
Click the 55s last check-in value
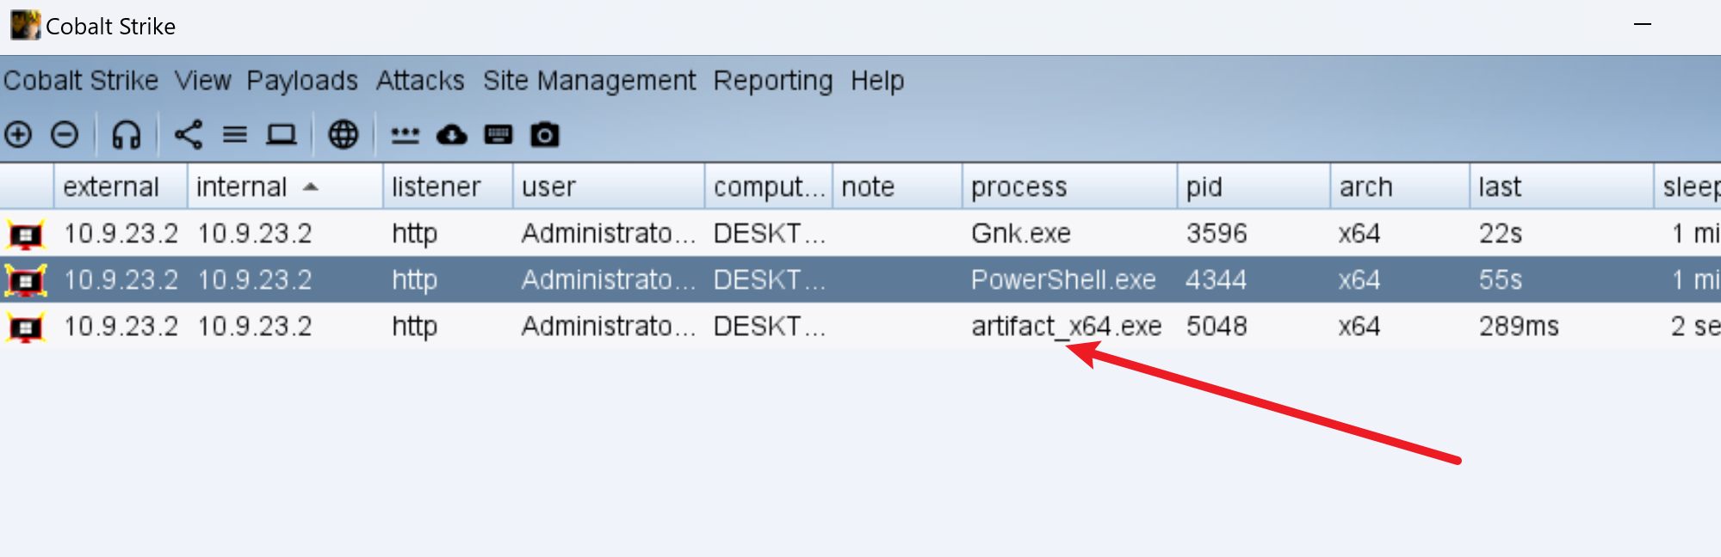click(x=1501, y=280)
